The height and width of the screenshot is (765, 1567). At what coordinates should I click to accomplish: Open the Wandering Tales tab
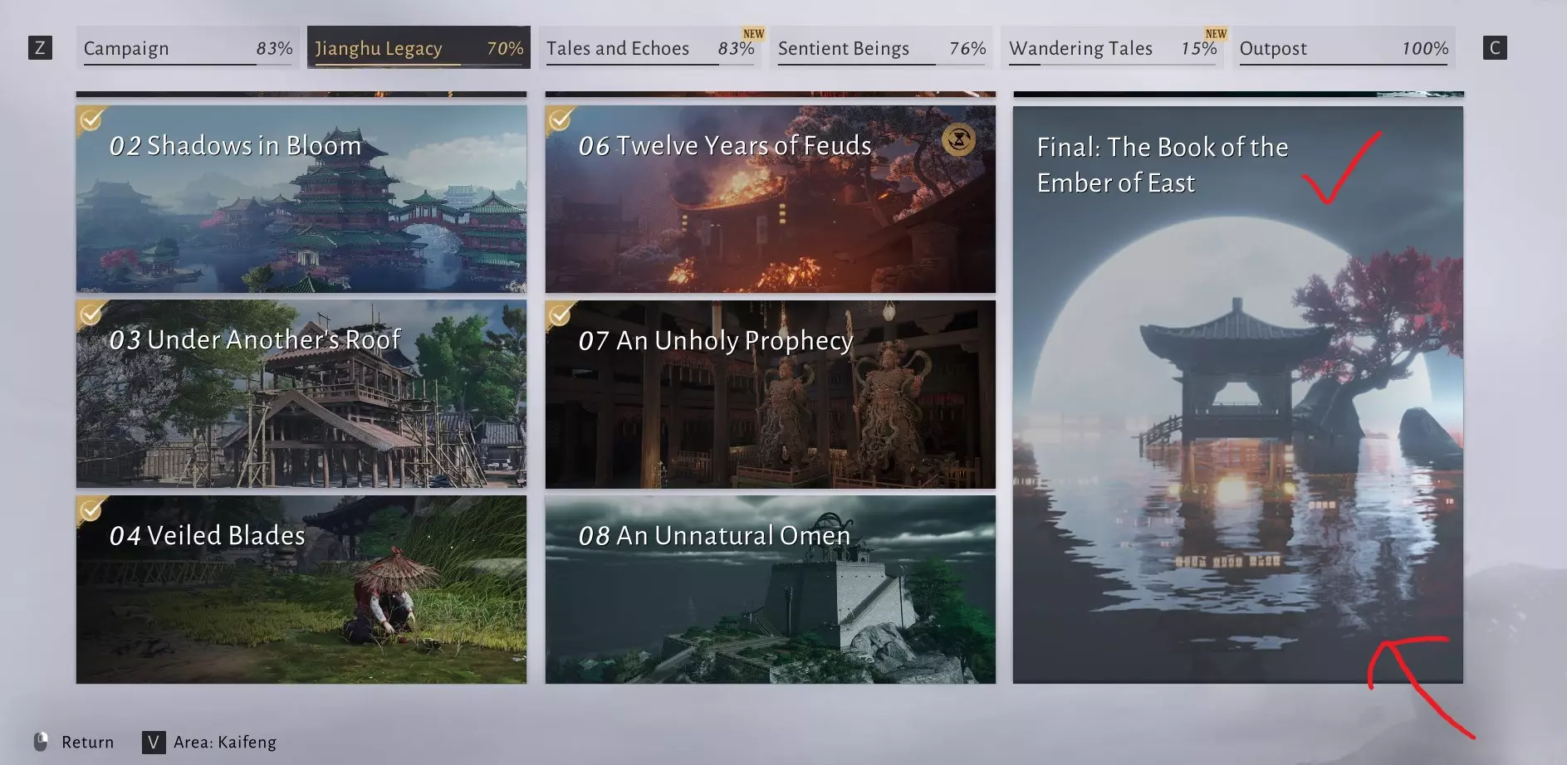click(x=1113, y=47)
